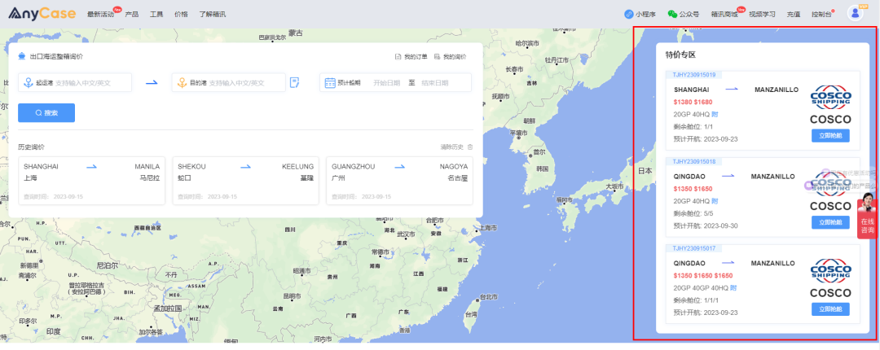Click the price $1350 $1650 $1650
880x350 pixels.
pyautogui.click(x=703, y=275)
